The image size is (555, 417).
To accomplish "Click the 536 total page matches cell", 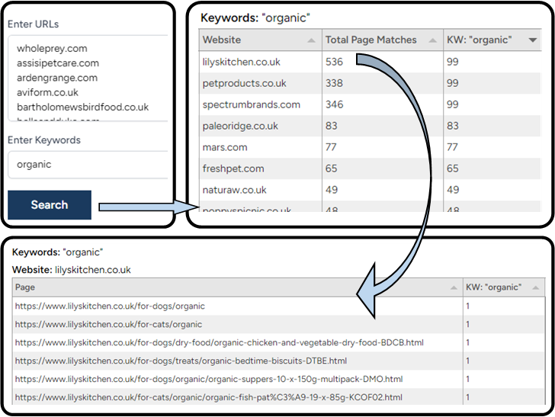I will (335, 62).
